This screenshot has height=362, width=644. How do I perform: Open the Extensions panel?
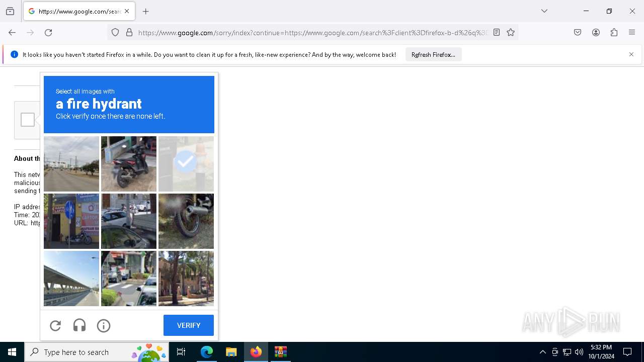click(614, 33)
